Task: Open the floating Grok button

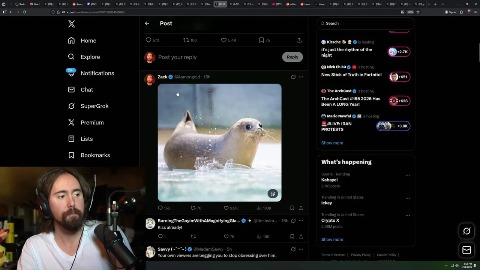Action: click(x=467, y=231)
